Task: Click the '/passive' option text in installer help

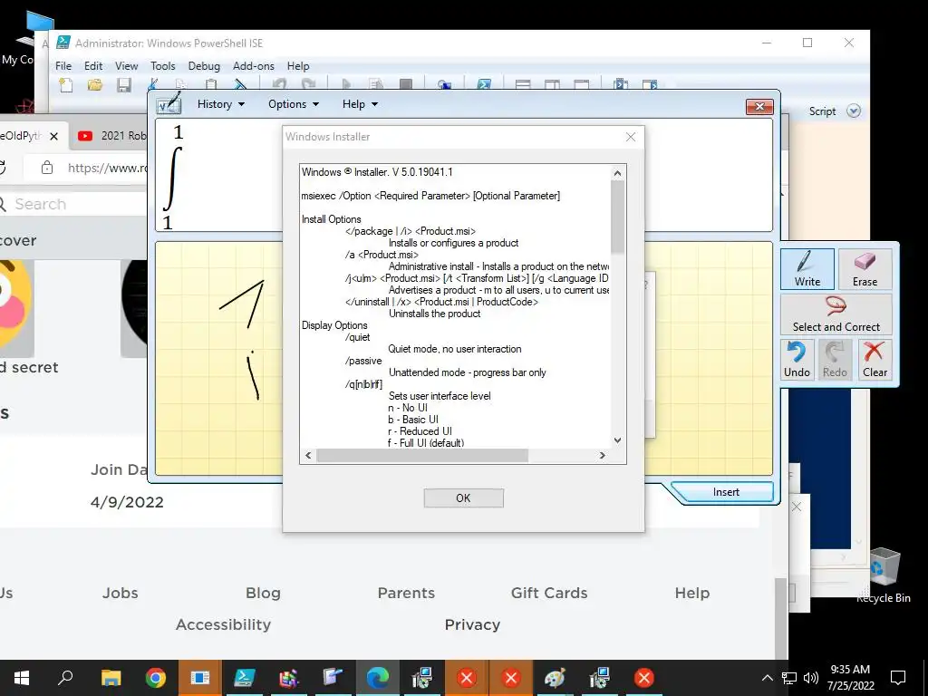Action: [363, 361]
